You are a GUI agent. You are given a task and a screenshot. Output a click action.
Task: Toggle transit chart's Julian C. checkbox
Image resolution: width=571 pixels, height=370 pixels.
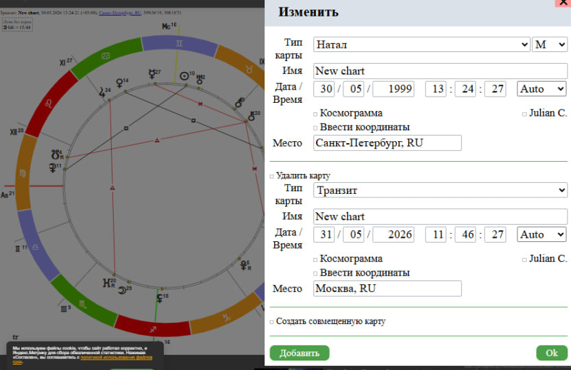524,260
